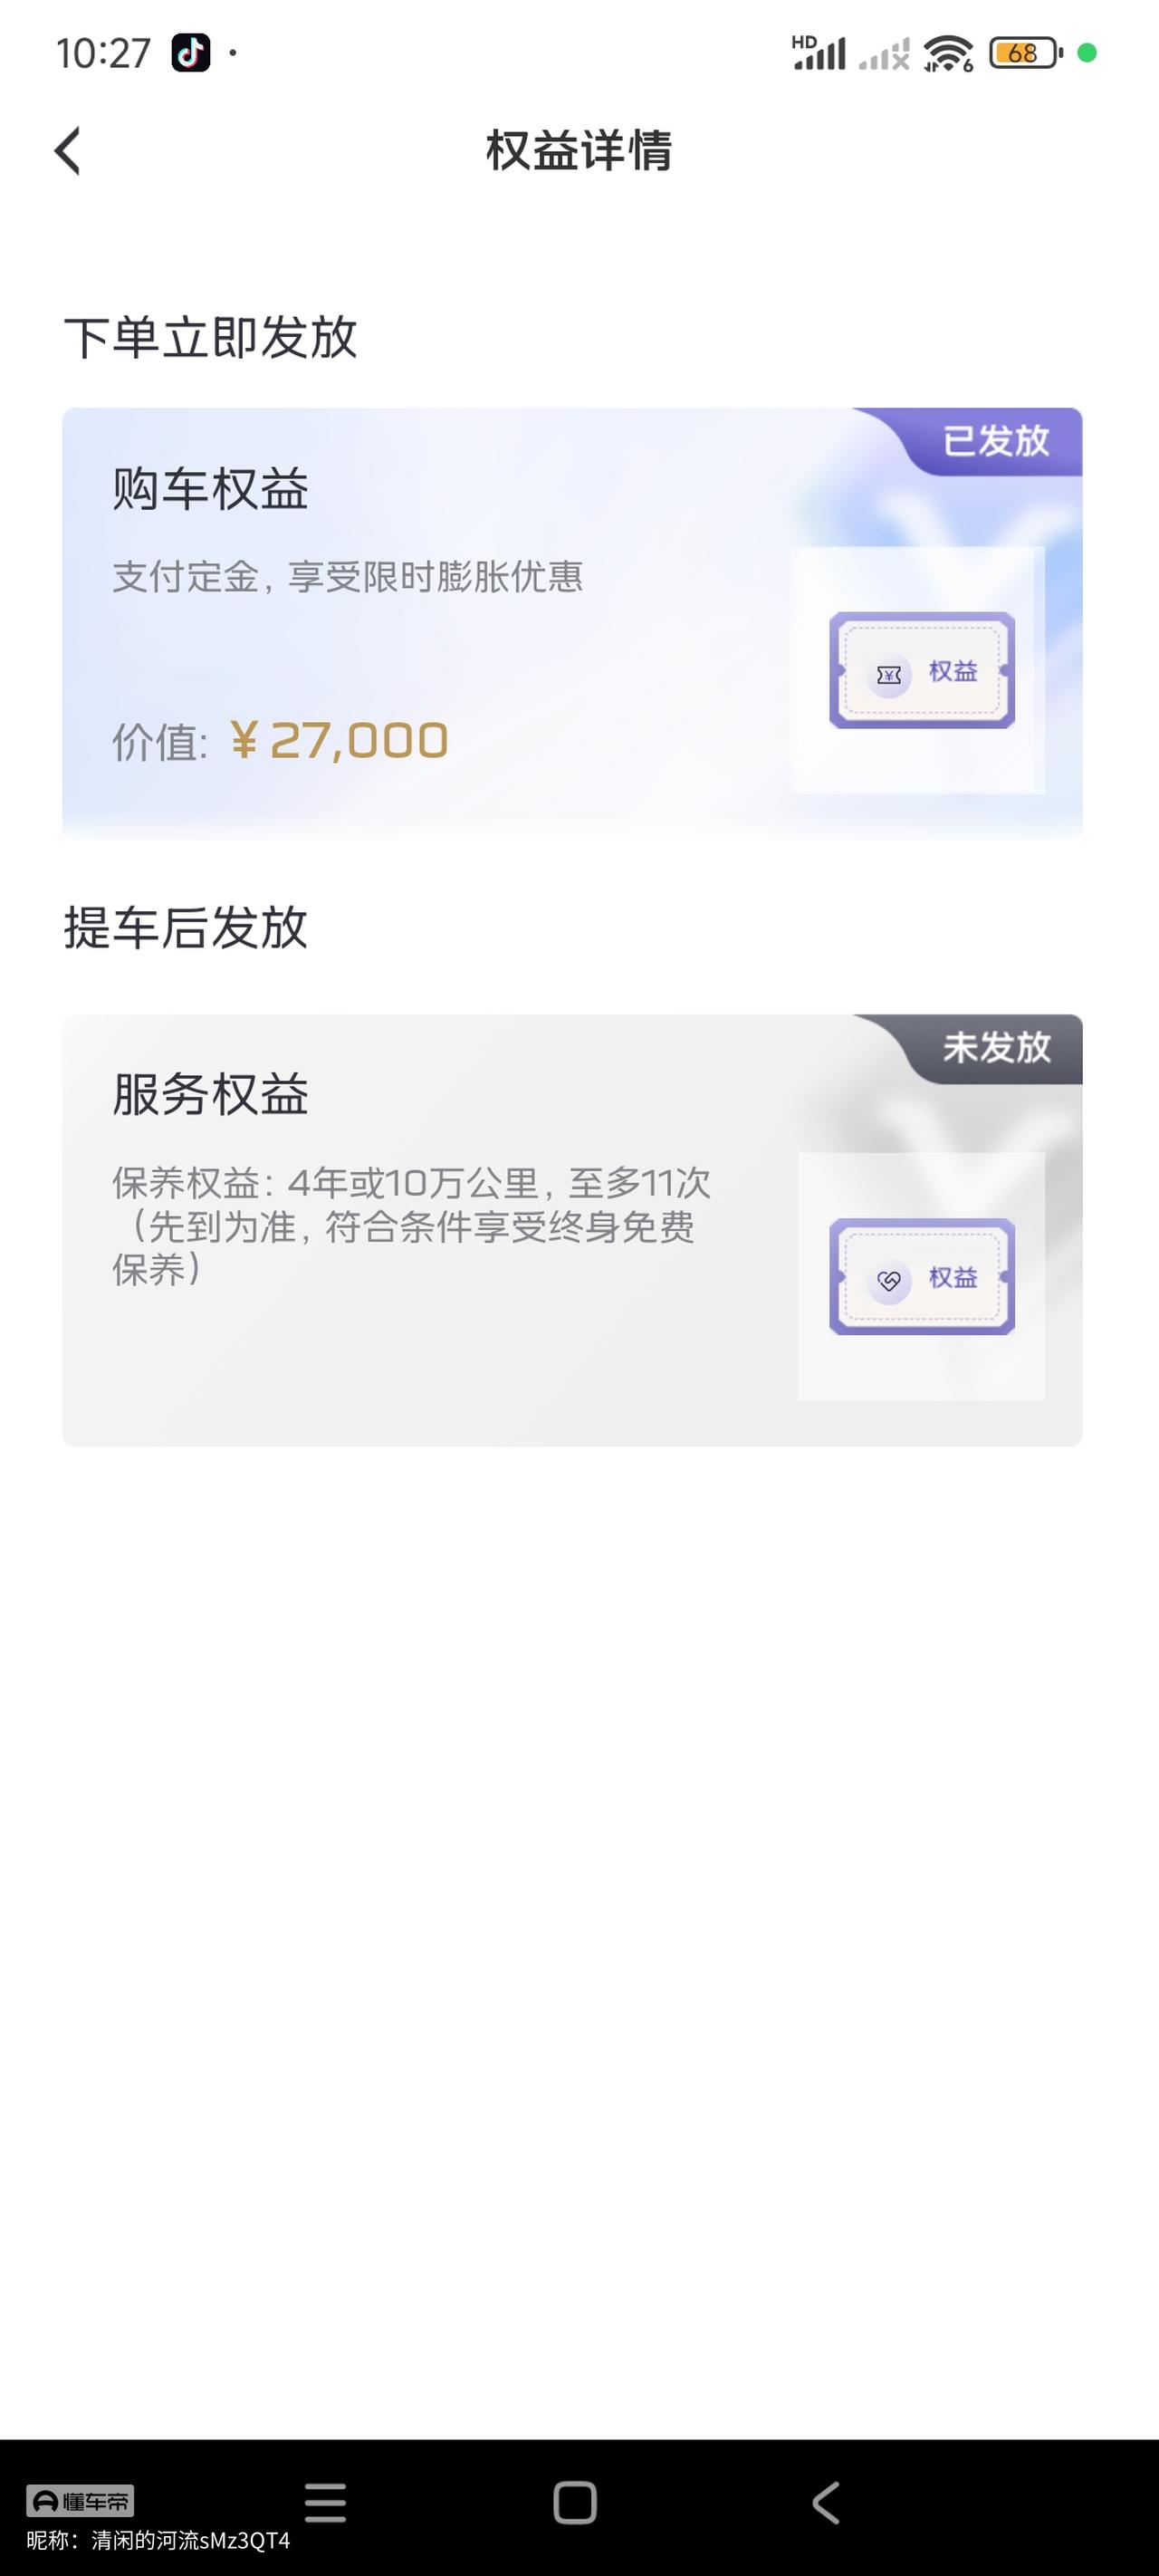Tap the 提车后发放 section heading

185,927
